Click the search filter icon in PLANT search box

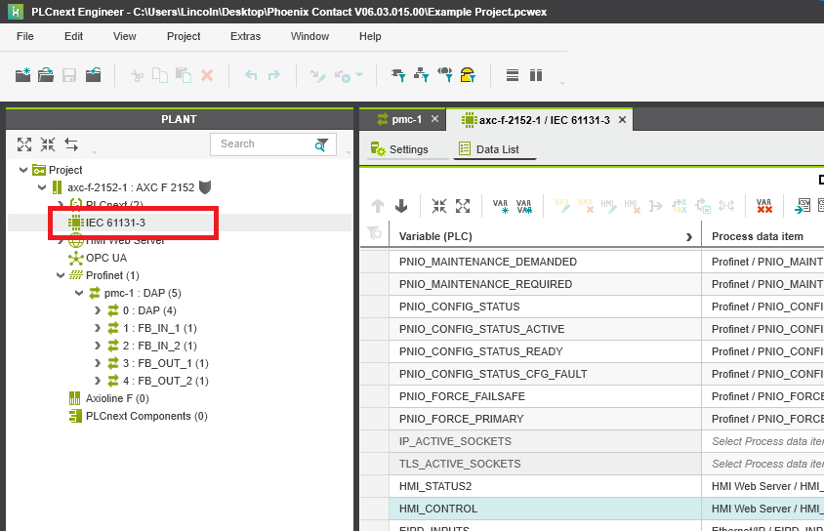321,144
